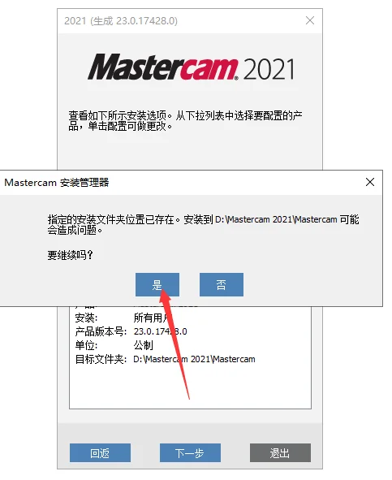Click the 要继续吗? prompt text
The width and height of the screenshot is (392, 480).
pos(70,255)
